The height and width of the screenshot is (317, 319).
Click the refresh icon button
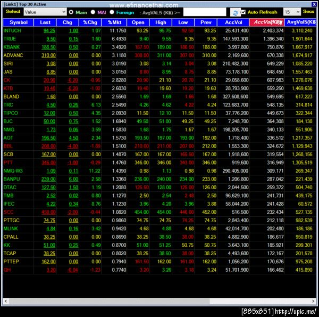pos(235,12)
